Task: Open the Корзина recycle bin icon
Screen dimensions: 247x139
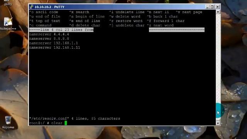Action: click(x=8, y=122)
